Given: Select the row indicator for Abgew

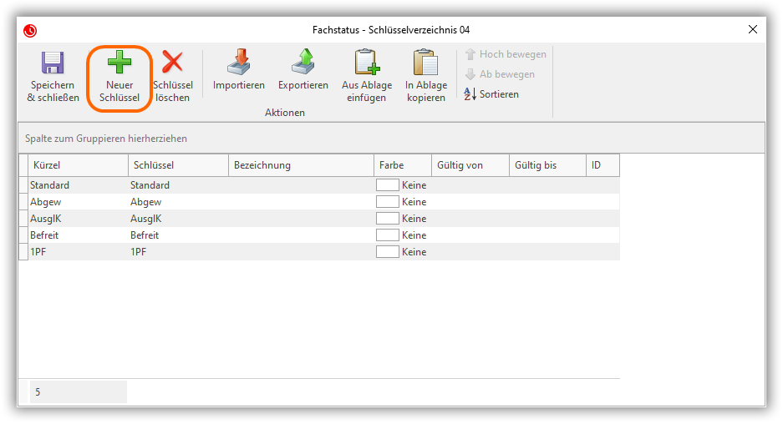Looking at the screenshot, I should tap(23, 202).
